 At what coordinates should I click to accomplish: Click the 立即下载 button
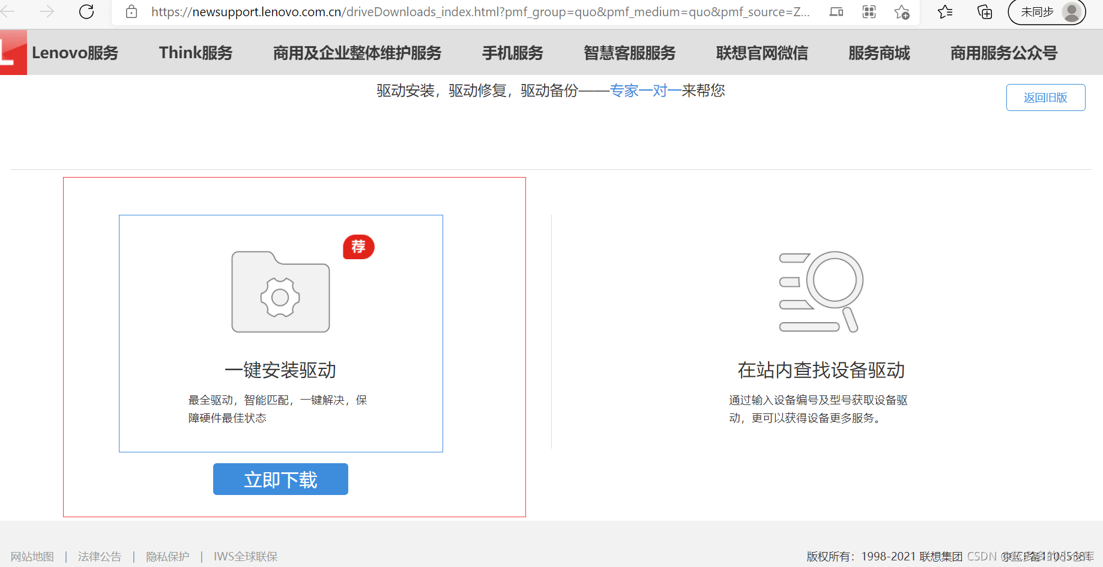[x=280, y=479]
